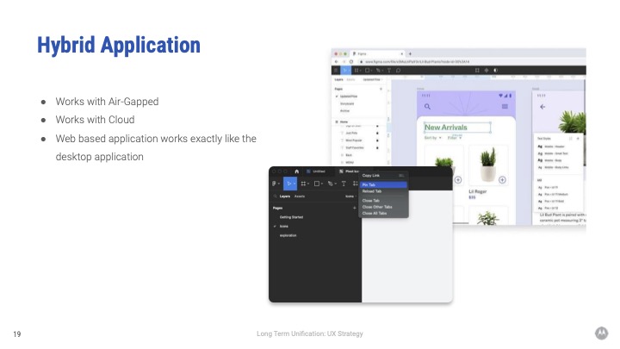The height and width of the screenshot is (349, 620).
Task: Select the Comment tool in web Figma toolbar
Action: (398, 71)
